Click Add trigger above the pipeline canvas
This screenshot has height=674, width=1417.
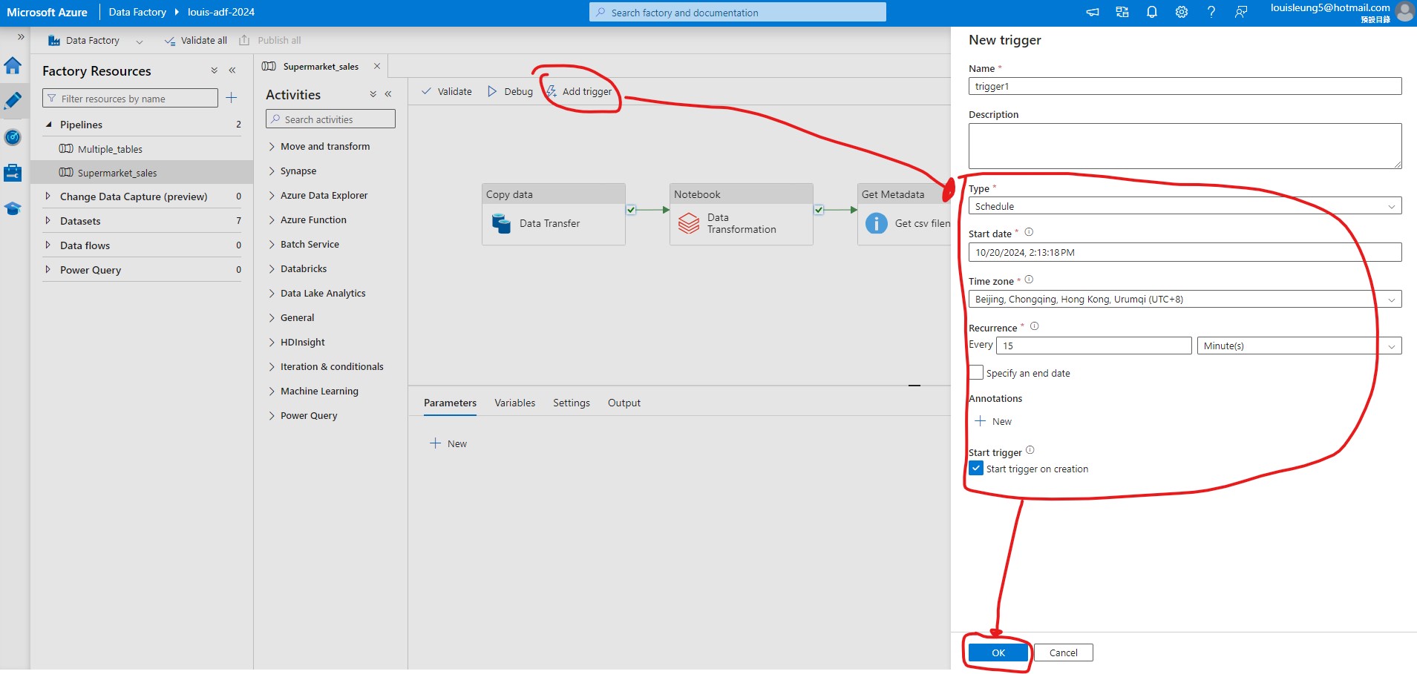(x=586, y=91)
